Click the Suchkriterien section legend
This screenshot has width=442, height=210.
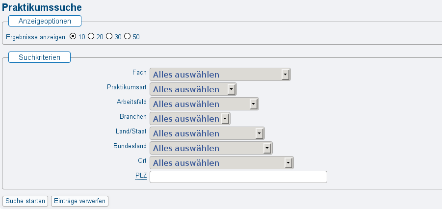coord(39,57)
